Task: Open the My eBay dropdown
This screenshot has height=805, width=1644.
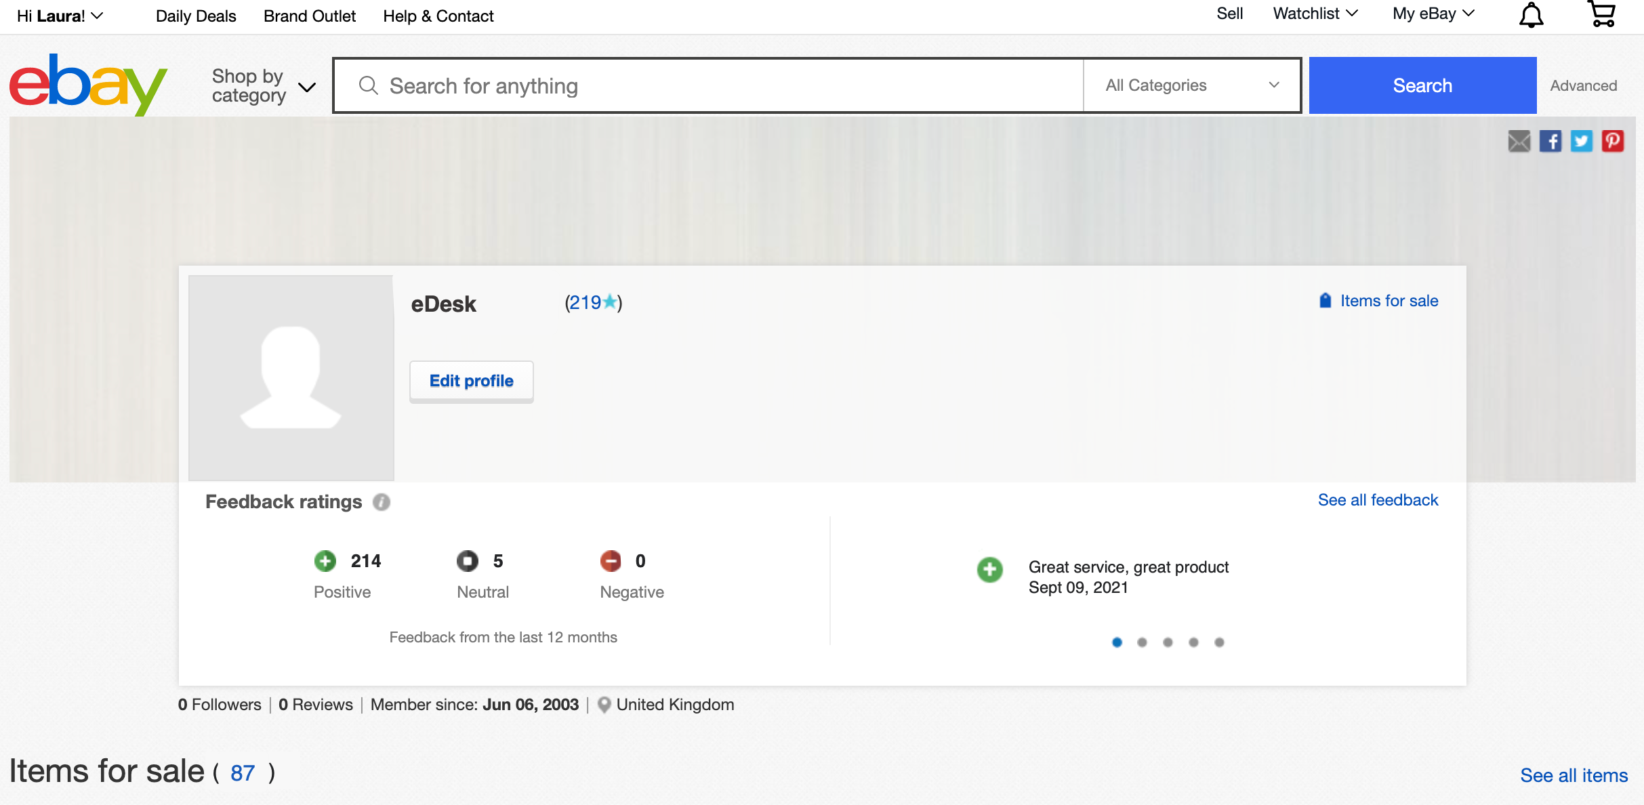Action: [x=1433, y=14]
